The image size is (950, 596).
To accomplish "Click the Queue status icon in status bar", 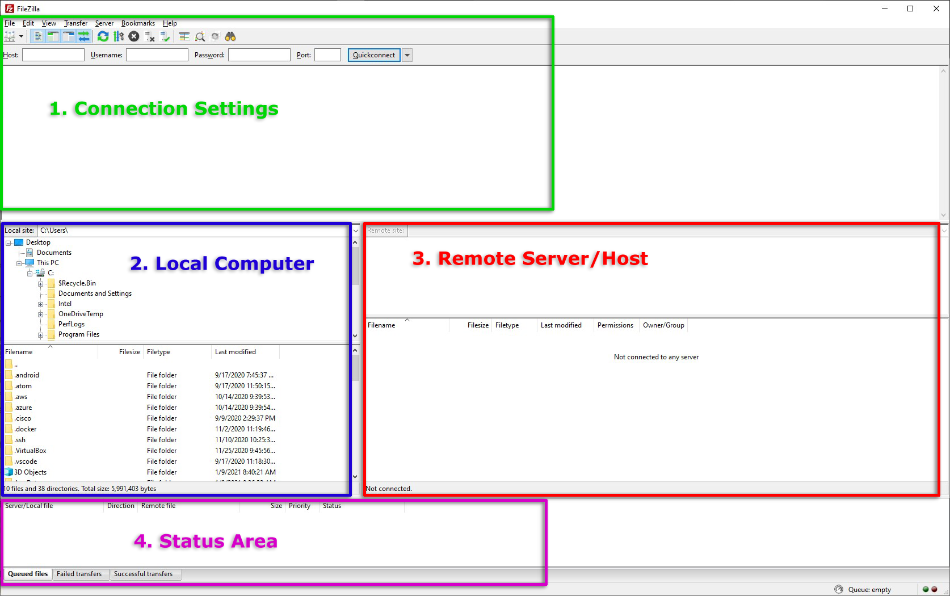I will [839, 589].
